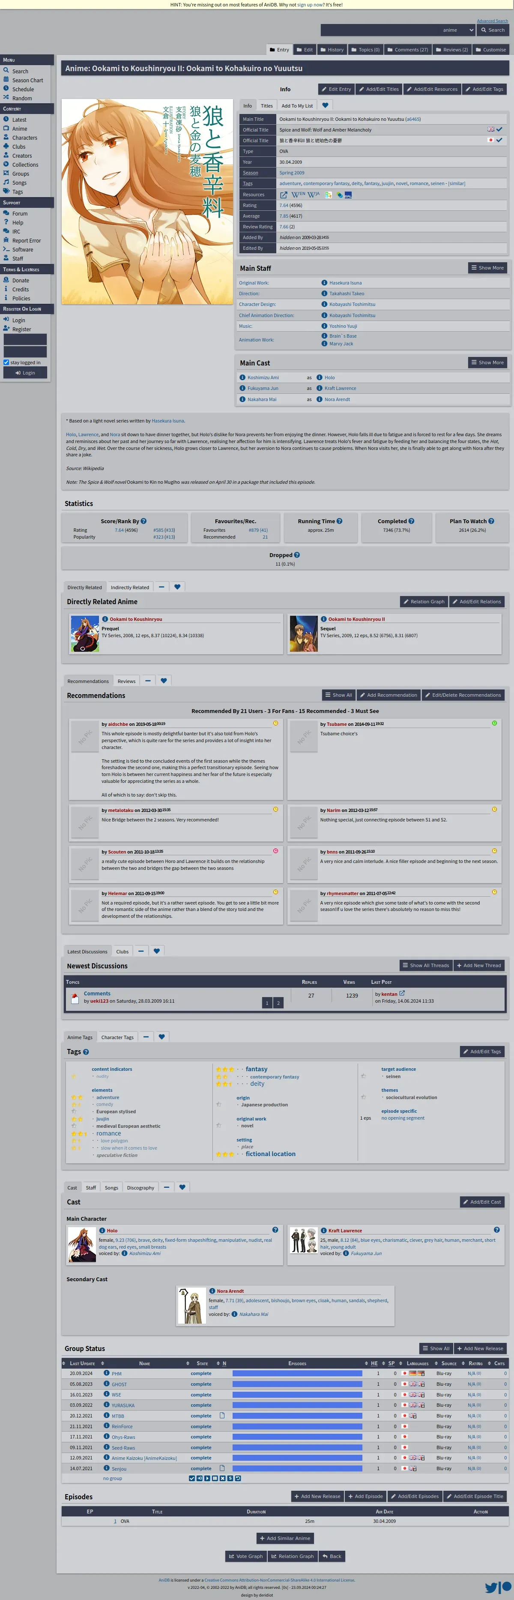Open the Japanese Wikipedia resource icon

tap(314, 195)
